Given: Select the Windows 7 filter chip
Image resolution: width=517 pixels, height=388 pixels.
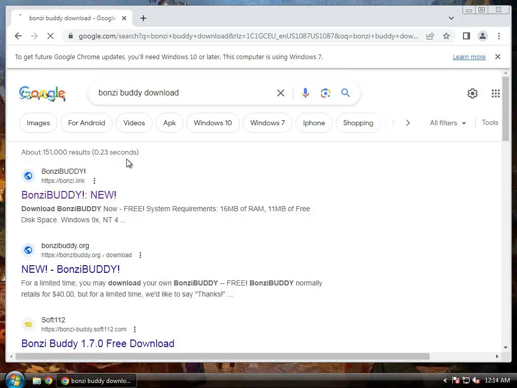Looking at the screenshot, I should click(x=268, y=123).
